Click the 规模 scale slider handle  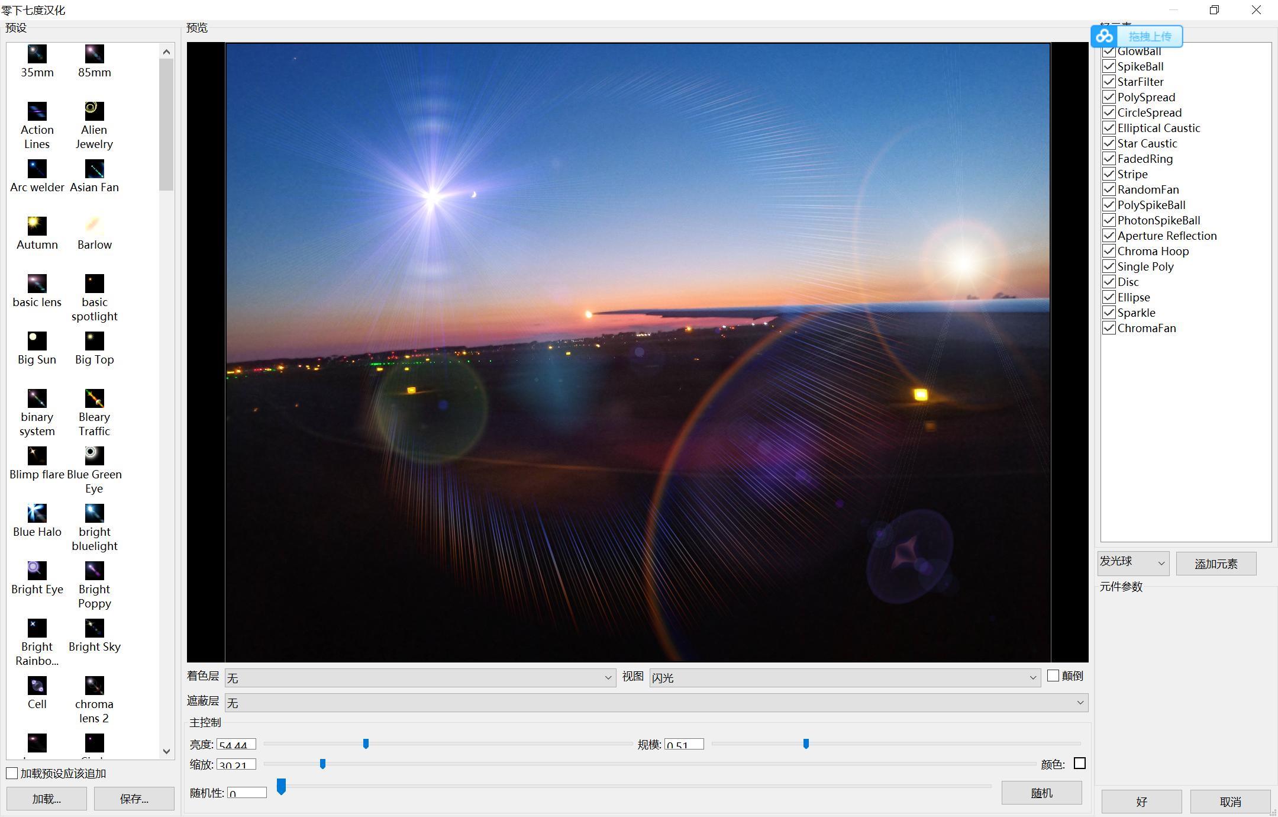pyautogui.click(x=806, y=744)
